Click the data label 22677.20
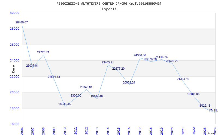 (x=119, y=69)
